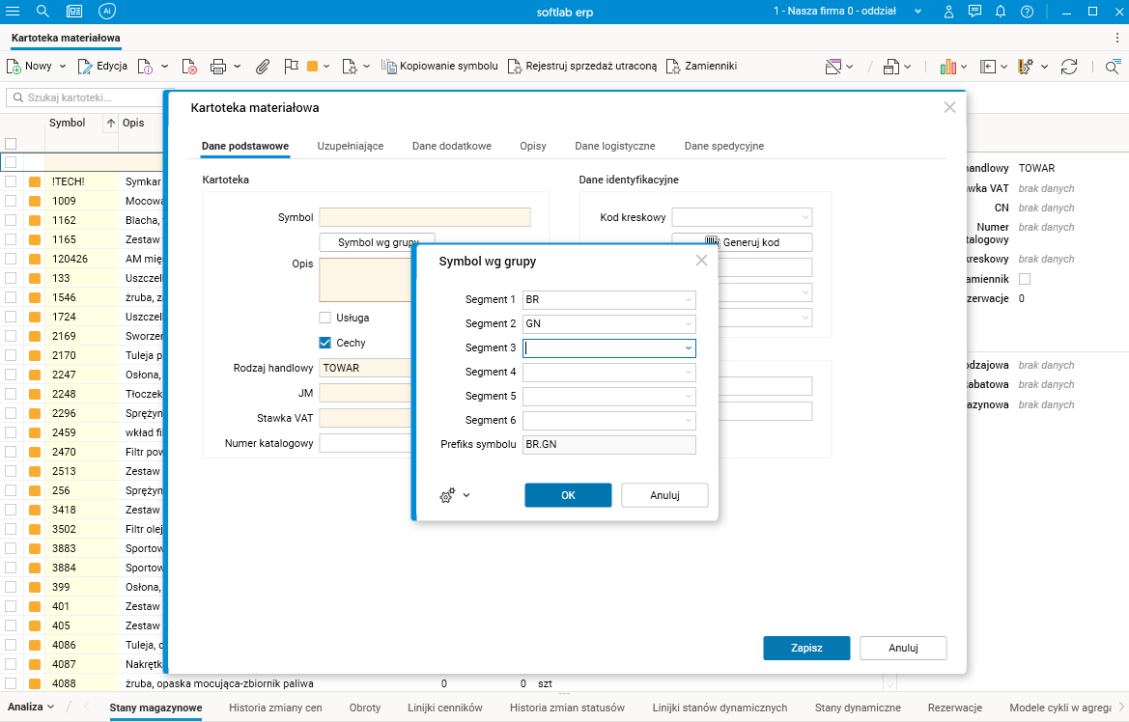1129x722 pixels.
Task: Click the AI assistant icon in title bar
Action: click(x=106, y=12)
